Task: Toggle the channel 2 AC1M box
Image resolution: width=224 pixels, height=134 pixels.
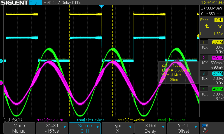Action: point(217,58)
